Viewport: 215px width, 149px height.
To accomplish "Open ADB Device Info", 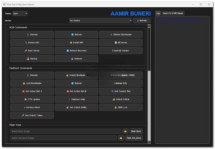I will [x=32, y=42].
